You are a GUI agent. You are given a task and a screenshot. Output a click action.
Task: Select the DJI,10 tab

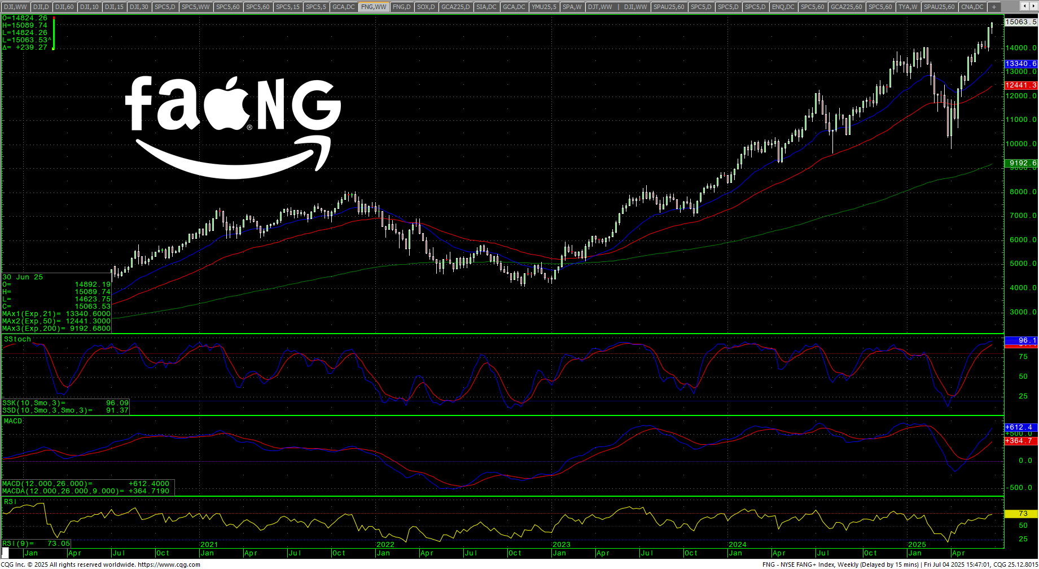tap(89, 7)
